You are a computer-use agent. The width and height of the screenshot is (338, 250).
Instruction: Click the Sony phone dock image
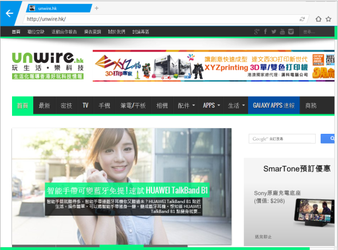pos(314,213)
